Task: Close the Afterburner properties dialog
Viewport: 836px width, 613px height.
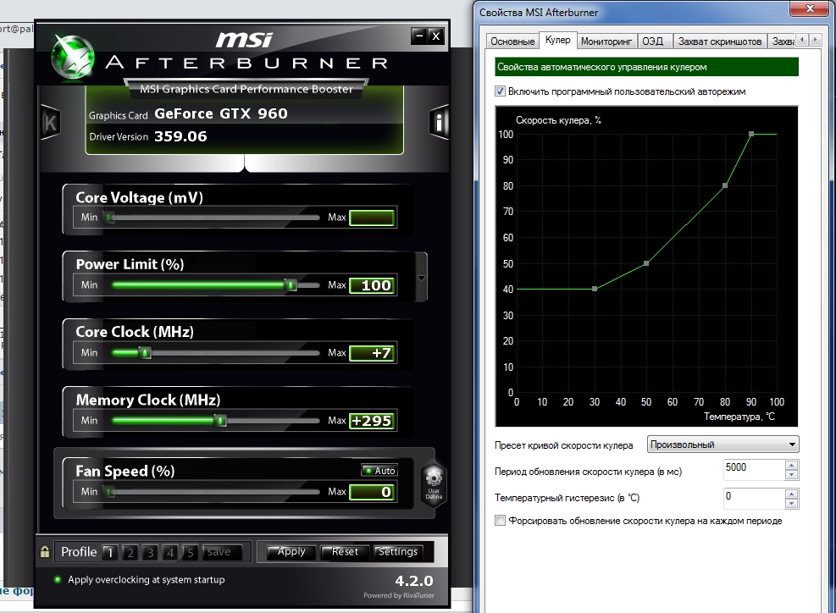Action: click(810, 8)
